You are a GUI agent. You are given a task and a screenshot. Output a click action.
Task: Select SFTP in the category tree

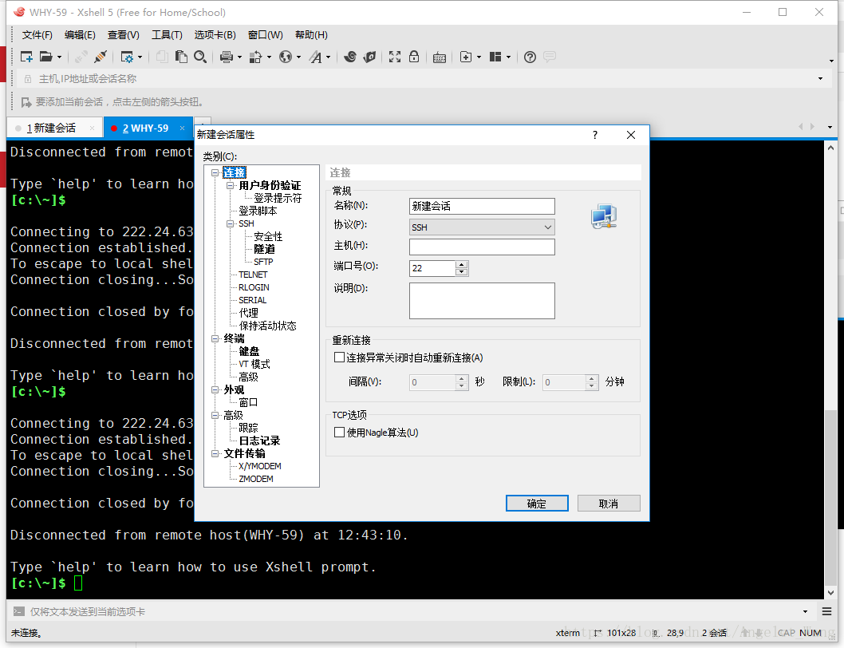point(263,262)
